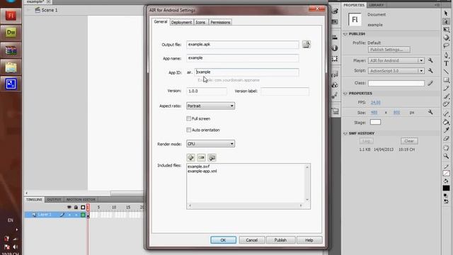Open Info panel icon in dock

click(x=335, y=48)
